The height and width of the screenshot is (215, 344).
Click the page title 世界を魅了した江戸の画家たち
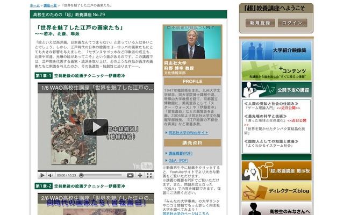coord(80,28)
